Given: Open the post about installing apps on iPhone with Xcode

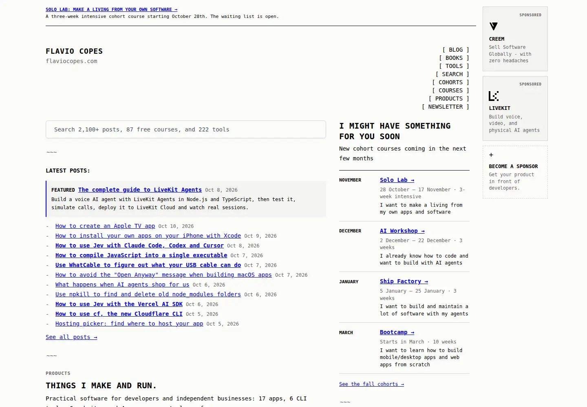Looking at the screenshot, I should click(148, 236).
